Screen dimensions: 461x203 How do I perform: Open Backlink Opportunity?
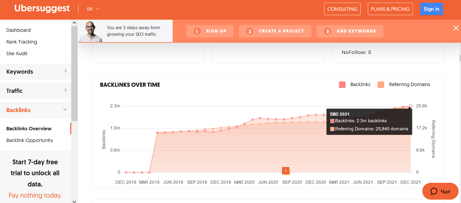[x=30, y=141]
